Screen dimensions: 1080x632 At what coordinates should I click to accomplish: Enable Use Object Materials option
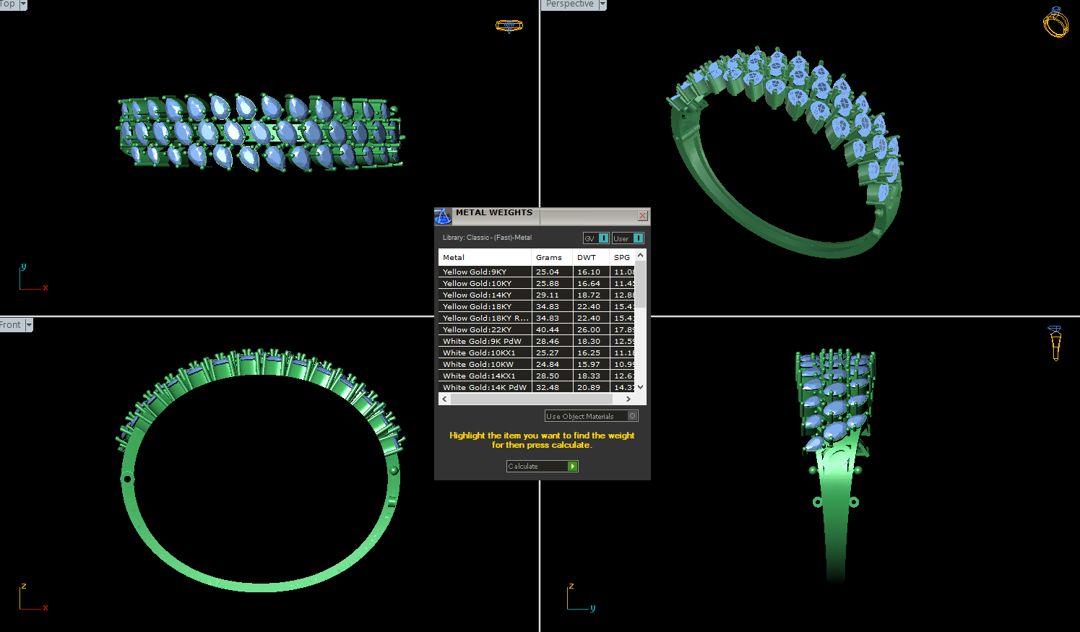tap(632, 416)
